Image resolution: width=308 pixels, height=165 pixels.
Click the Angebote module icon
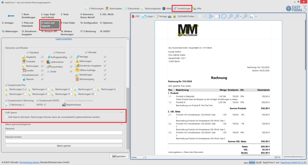23,57
